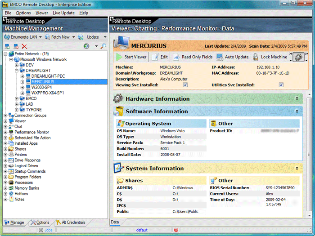Viewport: 315px width, 236px height.
Task: Click the Lock Machine button label
Action: [274, 57]
